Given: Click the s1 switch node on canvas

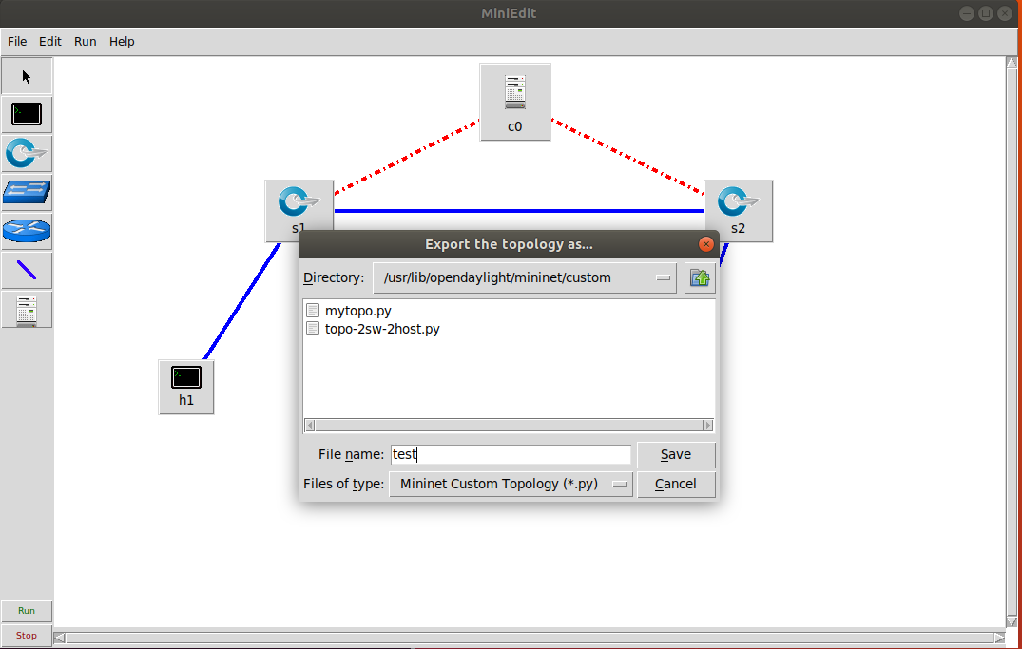Looking at the screenshot, I should [x=299, y=202].
